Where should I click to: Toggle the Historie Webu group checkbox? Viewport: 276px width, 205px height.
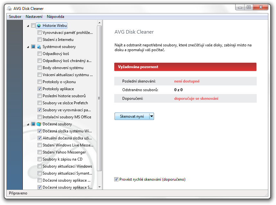33,26
